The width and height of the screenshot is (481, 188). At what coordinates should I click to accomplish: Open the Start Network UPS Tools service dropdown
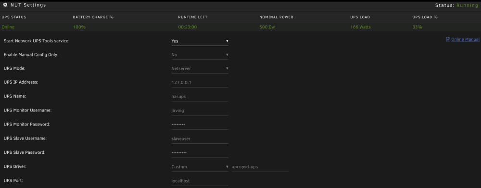200,41
